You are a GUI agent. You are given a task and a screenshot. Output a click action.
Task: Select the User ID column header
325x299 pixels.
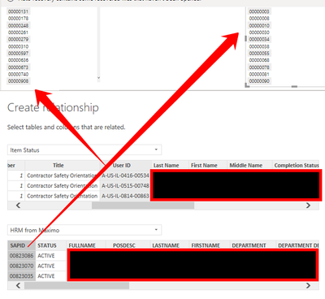click(x=126, y=165)
